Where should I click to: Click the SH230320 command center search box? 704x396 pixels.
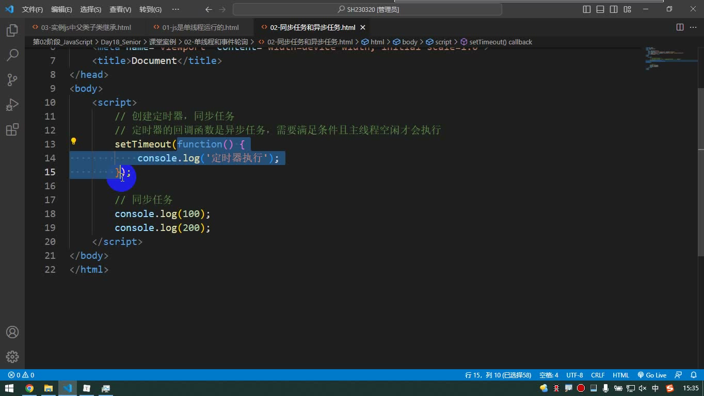pyautogui.click(x=367, y=9)
